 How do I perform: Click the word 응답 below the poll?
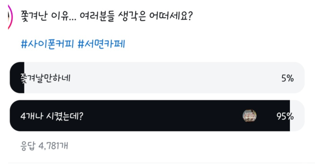[28, 146]
